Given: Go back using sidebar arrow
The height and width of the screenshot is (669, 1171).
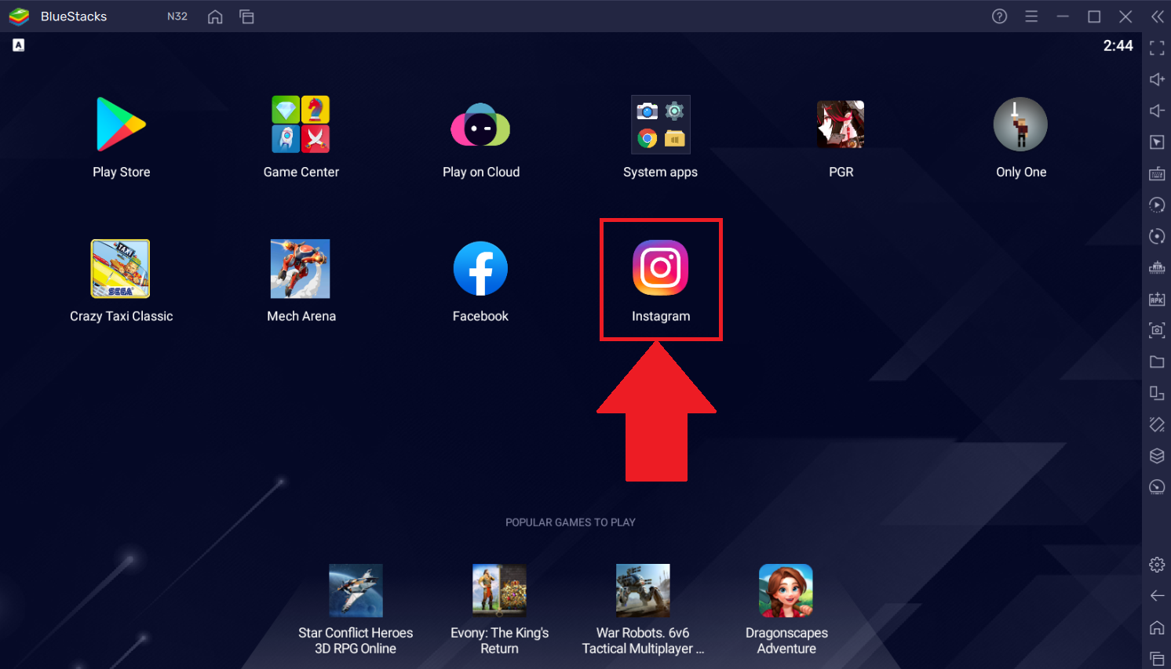Looking at the screenshot, I should [x=1157, y=595].
